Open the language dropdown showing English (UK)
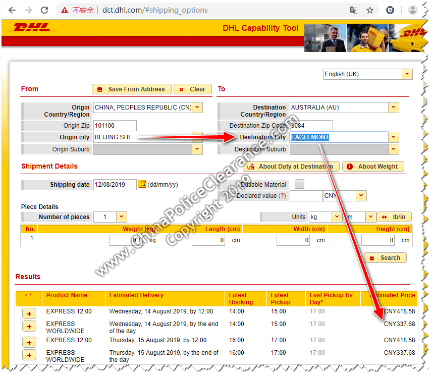 click(407, 74)
